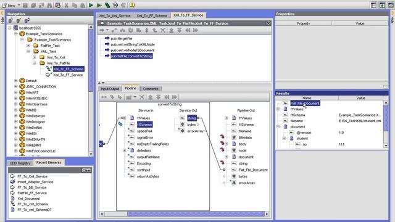Viewport: 395px width, 222px height.
Task: Click first Navigation panel server icon
Action: pos(10,20)
